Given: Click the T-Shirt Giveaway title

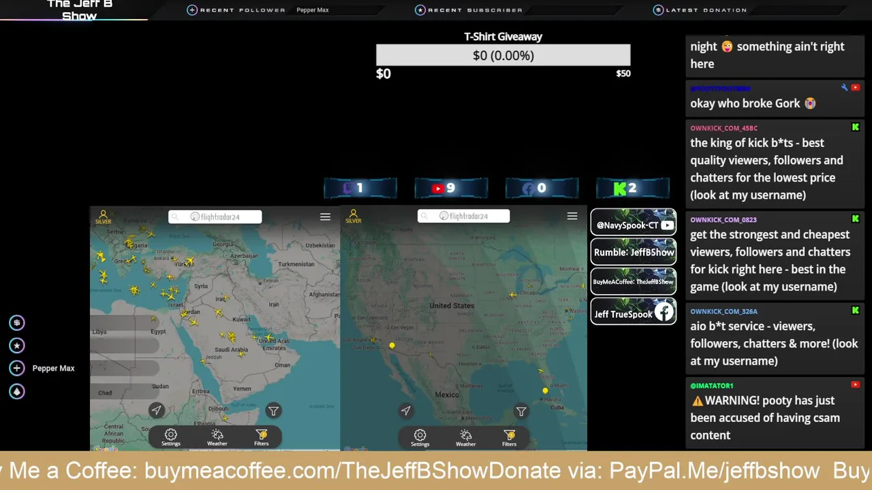Looking at the screenshot, I should click(503, 37).
